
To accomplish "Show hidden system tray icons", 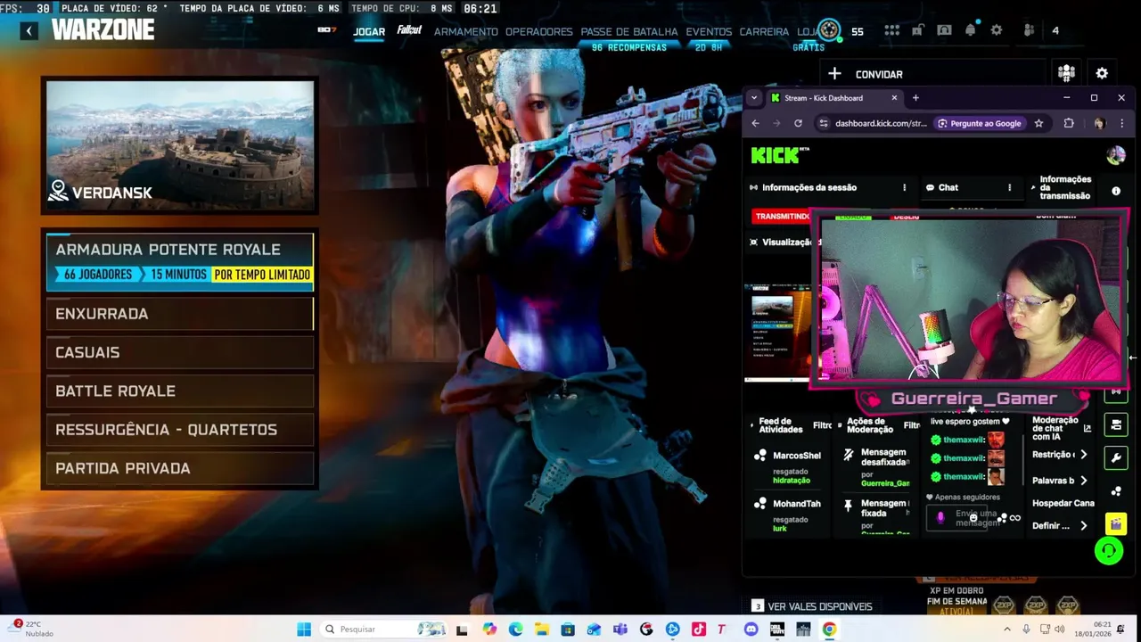I will tap(1007, 630).
